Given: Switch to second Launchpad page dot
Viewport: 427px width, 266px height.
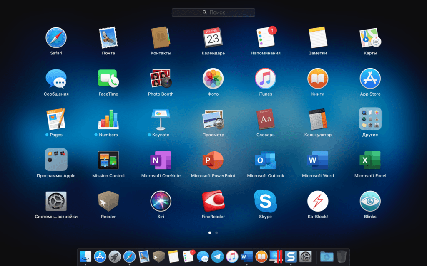Looking at the screenshot, I should (x=216, y=233).
